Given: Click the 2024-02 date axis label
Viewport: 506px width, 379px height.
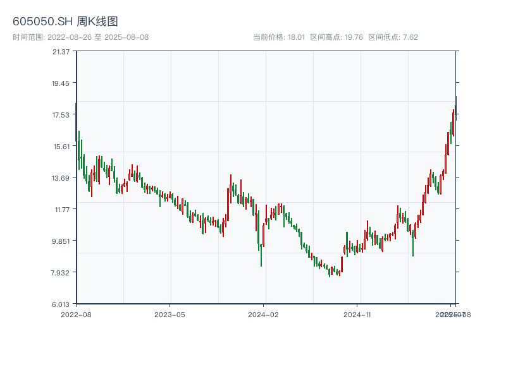Looking at the screenshot, I should [264, 314].
